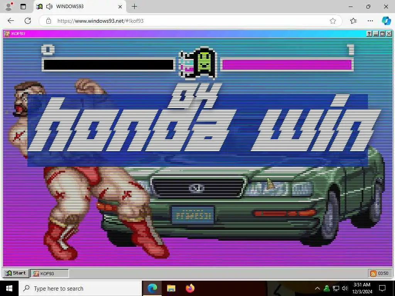The width and height of the screenshot is (395, 296).
Task: Refresh the windows93.net page
Action: pos(28,21)
